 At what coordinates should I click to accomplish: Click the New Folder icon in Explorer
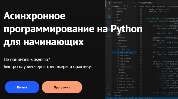(x=128, y=7)
